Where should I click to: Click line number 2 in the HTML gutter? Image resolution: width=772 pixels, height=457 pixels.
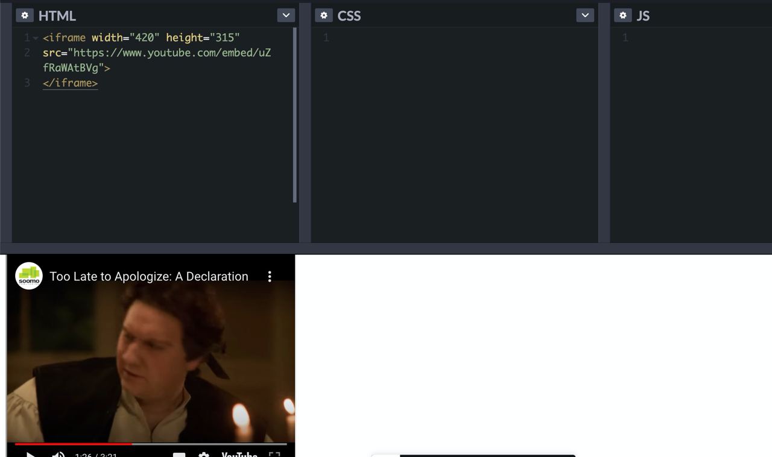point(27,53)
